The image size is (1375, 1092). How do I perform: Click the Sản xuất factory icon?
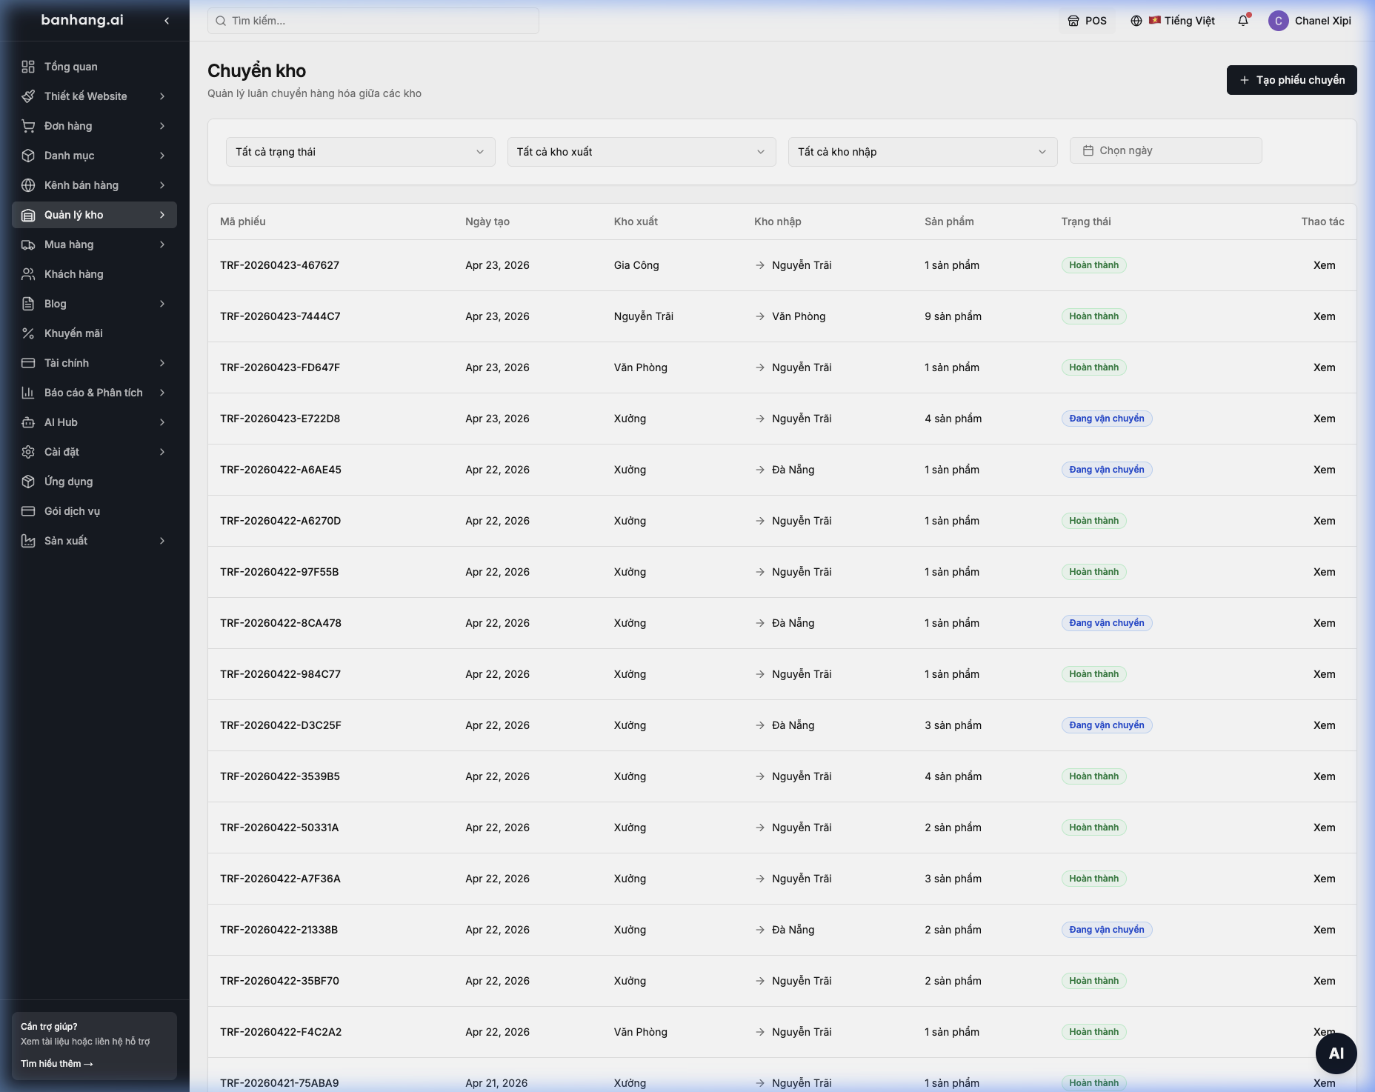click(x=28, y=541)
